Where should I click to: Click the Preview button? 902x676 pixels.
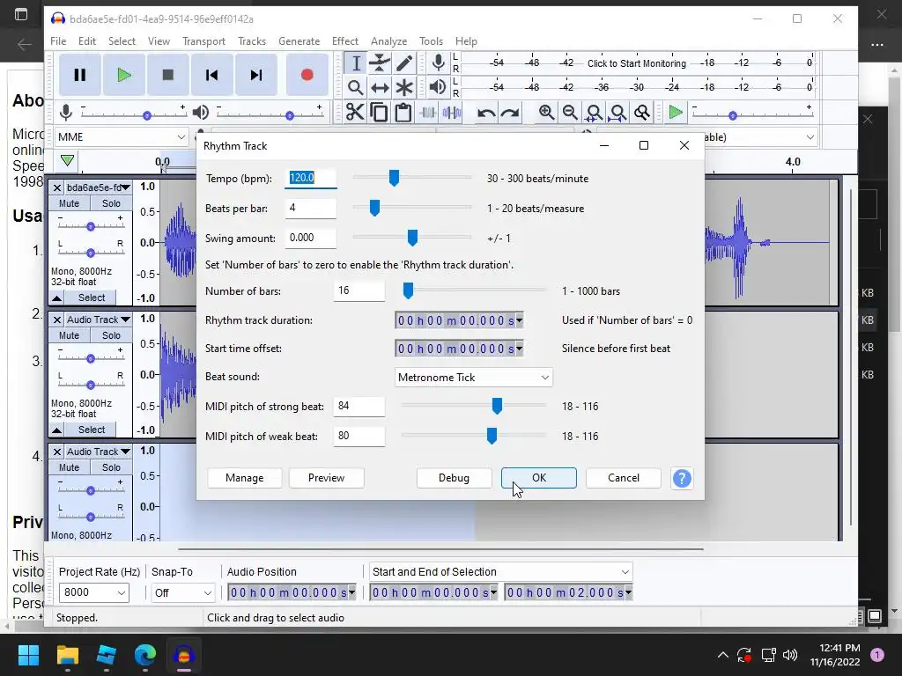[x=326, y=478]
